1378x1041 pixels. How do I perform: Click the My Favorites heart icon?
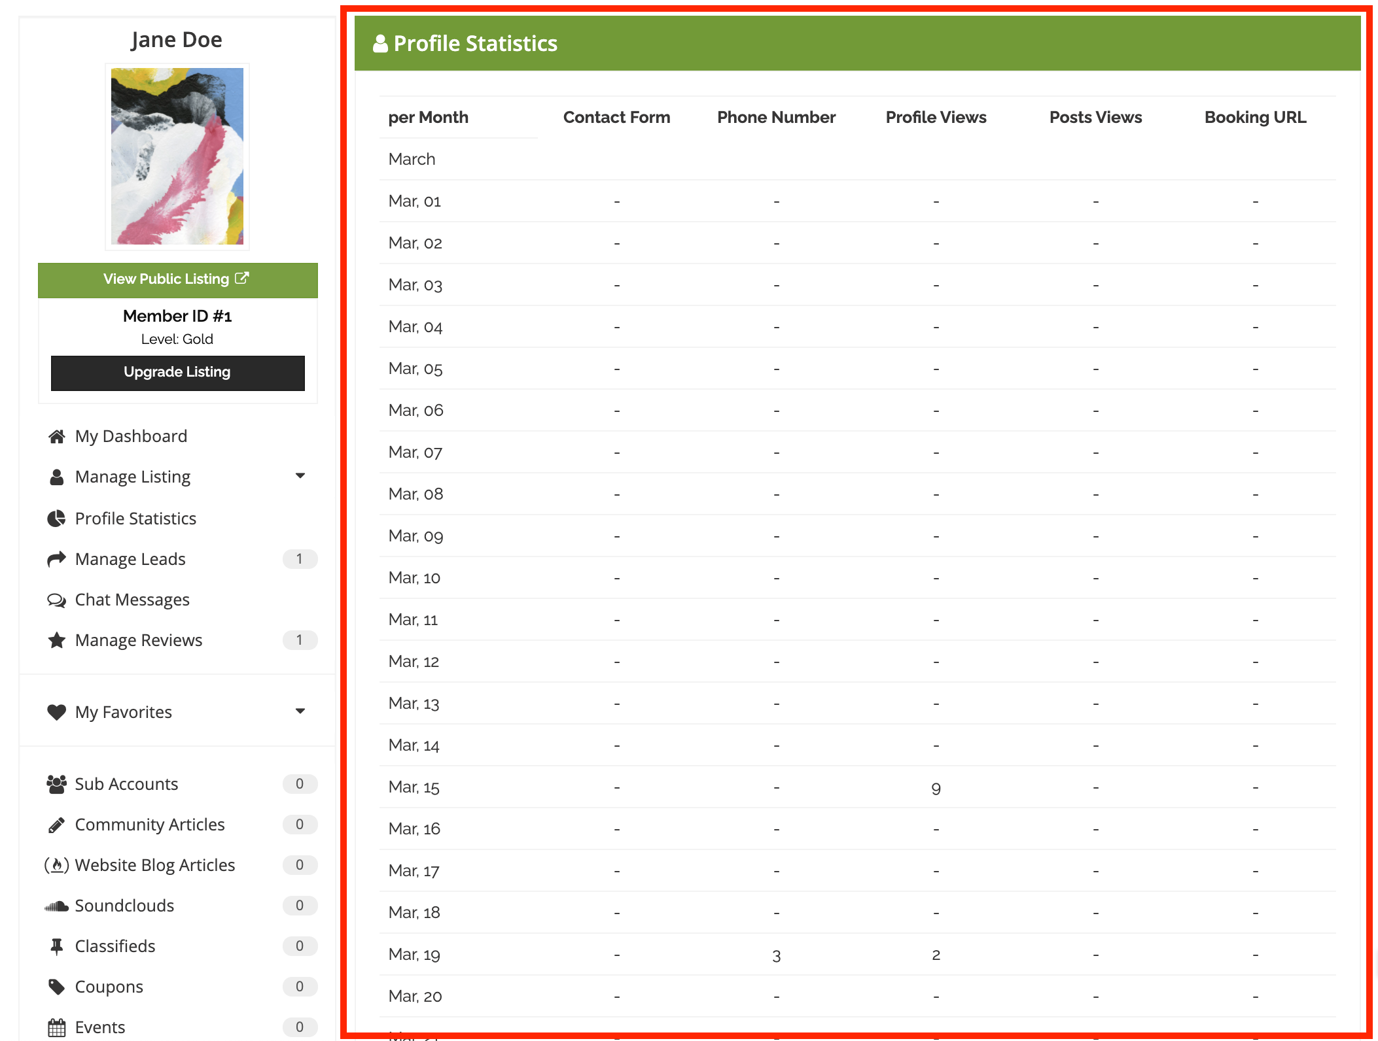pyautogui.click(x=57, y=713)
